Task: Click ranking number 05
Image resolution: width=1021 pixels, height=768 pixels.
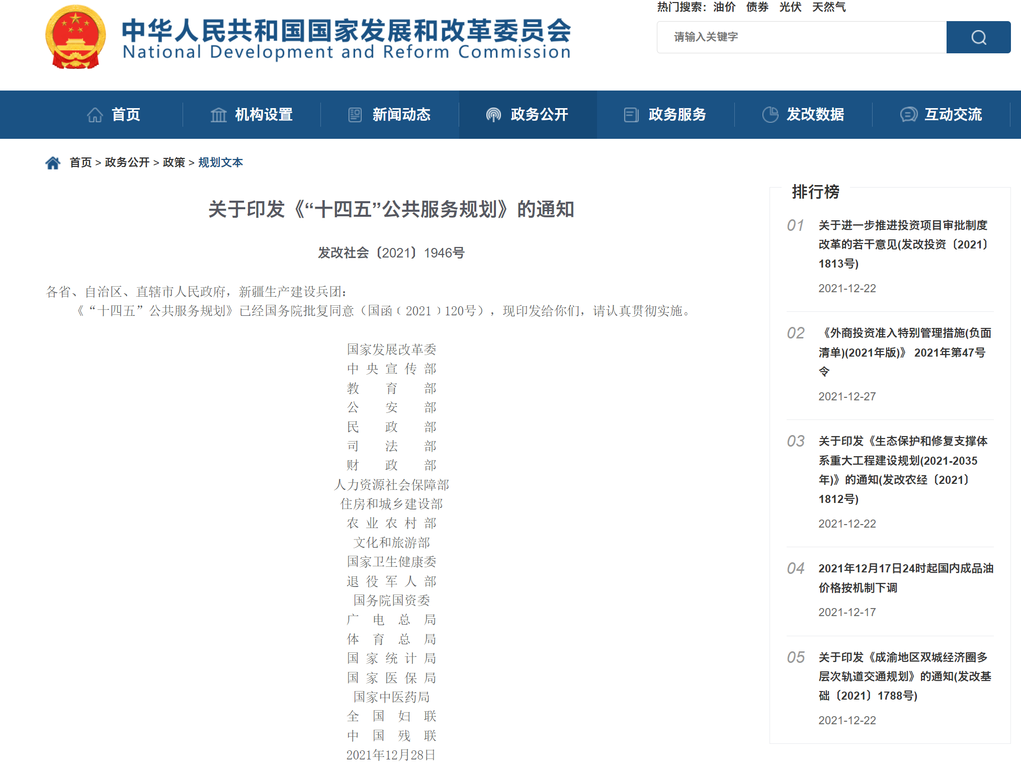Action: point(796,657)
